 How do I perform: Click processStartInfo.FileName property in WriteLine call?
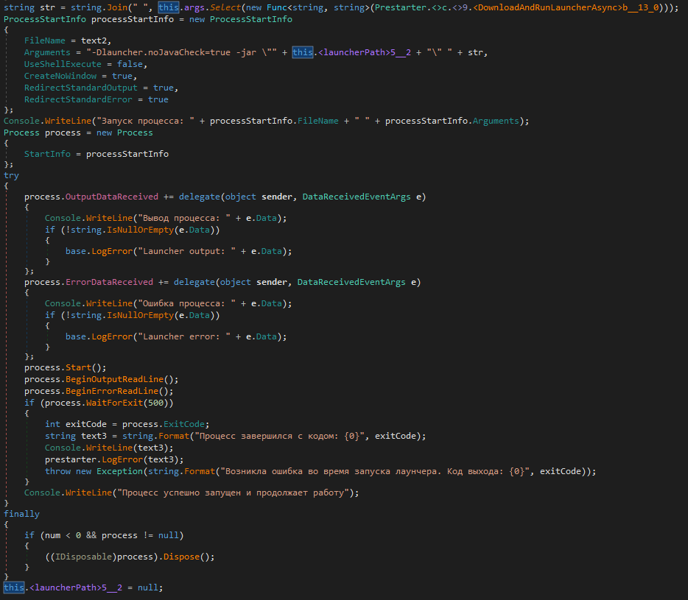[x=318, y=121]
